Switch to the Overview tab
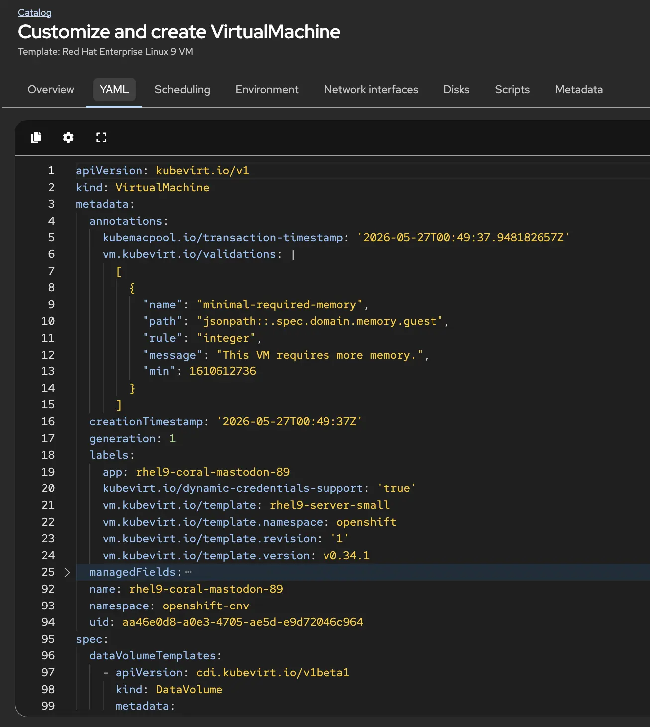650x727 pixels. pos(51,90)
